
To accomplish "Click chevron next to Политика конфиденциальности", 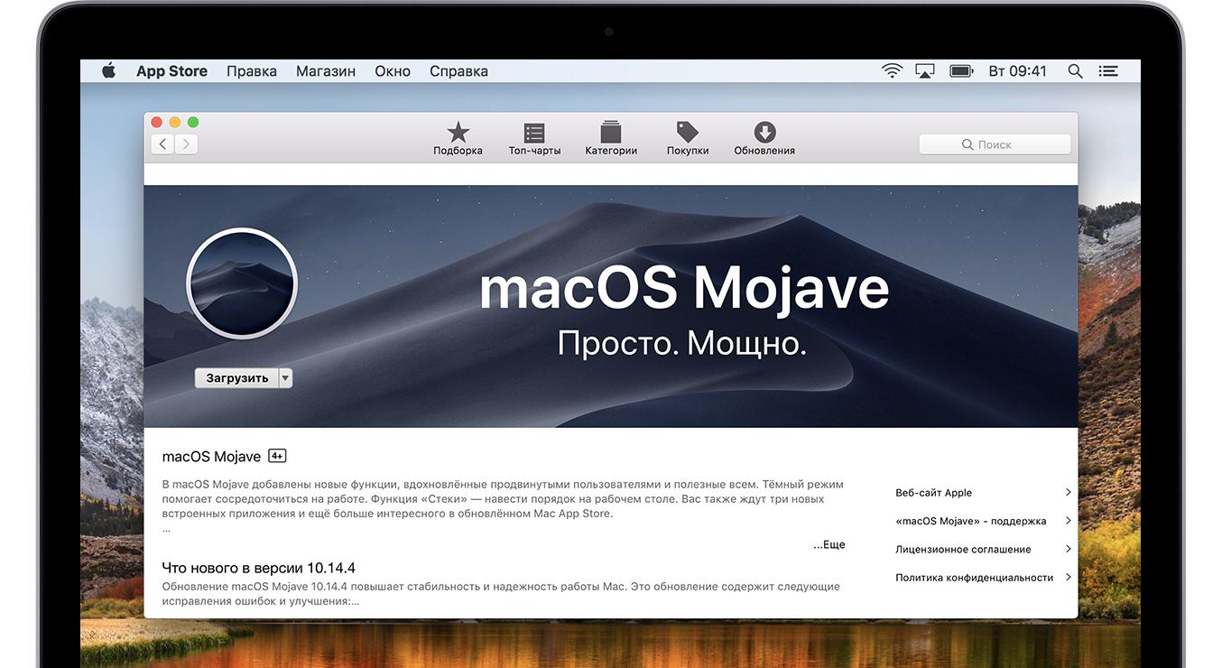I will [x=1068, y=577].
